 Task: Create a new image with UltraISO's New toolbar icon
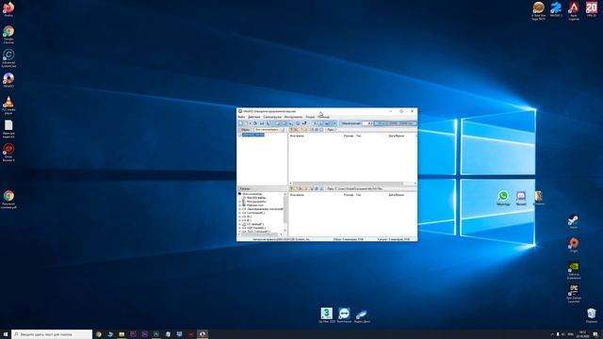(x=241, y=123)
